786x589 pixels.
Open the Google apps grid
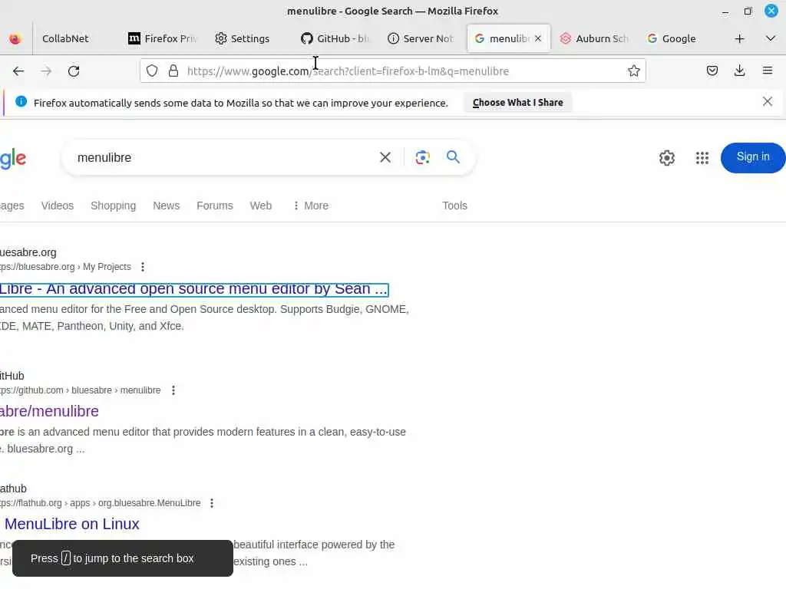coord(702,158)
